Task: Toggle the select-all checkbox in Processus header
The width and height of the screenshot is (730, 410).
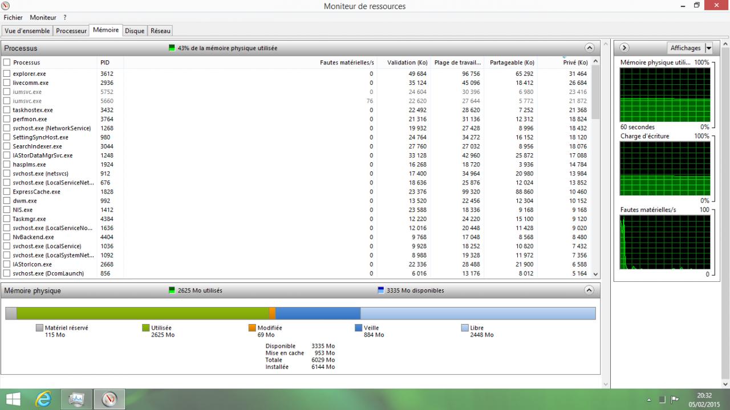Action: (7, 62)
